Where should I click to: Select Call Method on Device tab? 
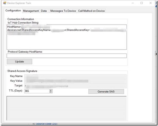click(91, 11)
